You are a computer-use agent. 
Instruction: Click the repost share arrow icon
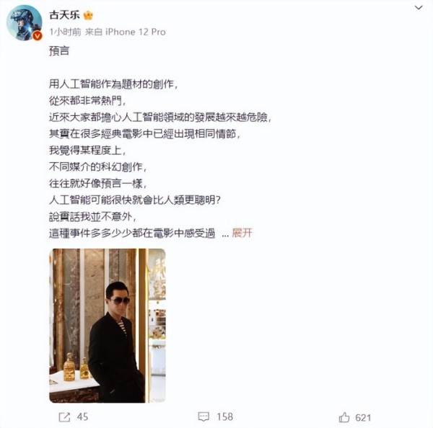pos(65,416)
